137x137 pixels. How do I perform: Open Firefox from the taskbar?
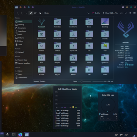(20, 135)
